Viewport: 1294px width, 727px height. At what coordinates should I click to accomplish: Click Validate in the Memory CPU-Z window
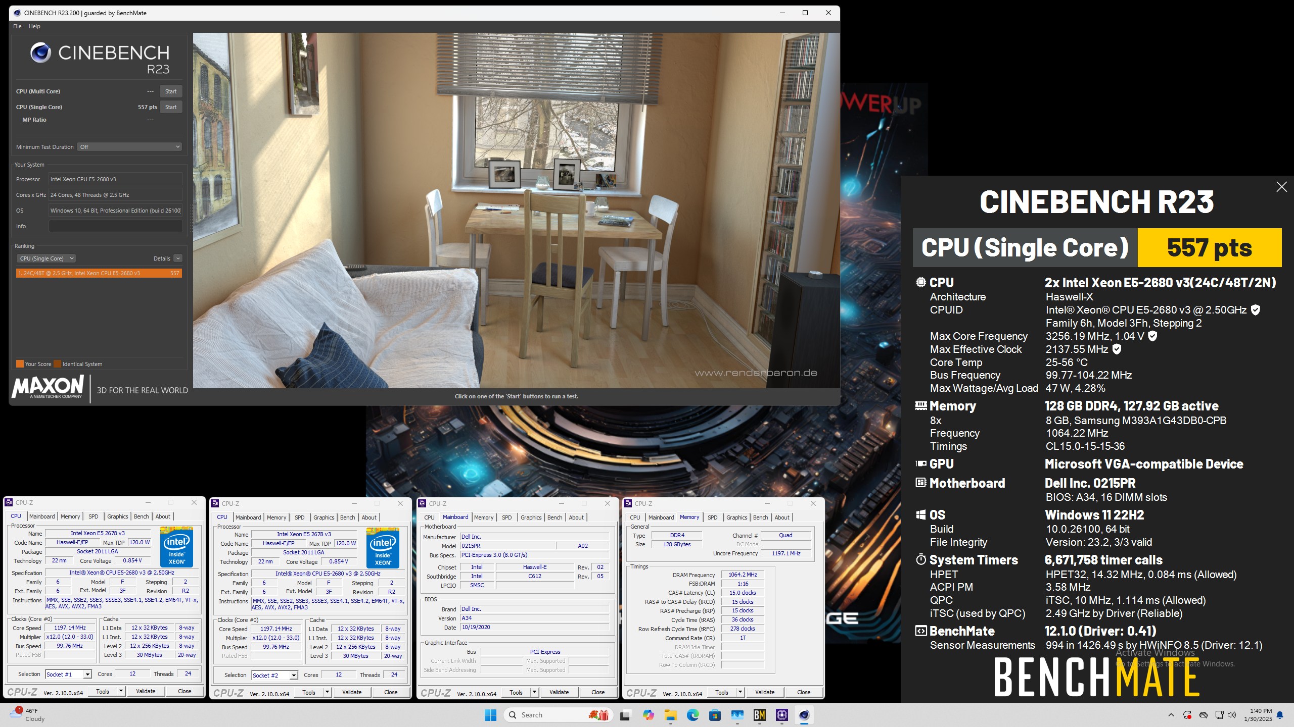point(765,692)
